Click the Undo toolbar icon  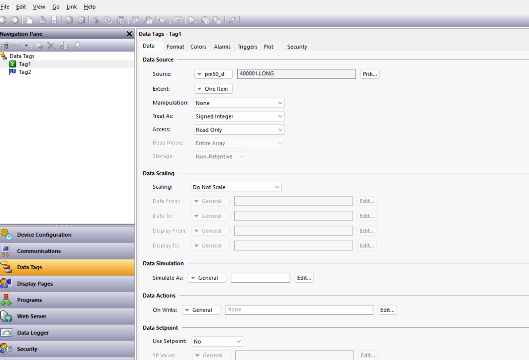[x=69, y=20]
